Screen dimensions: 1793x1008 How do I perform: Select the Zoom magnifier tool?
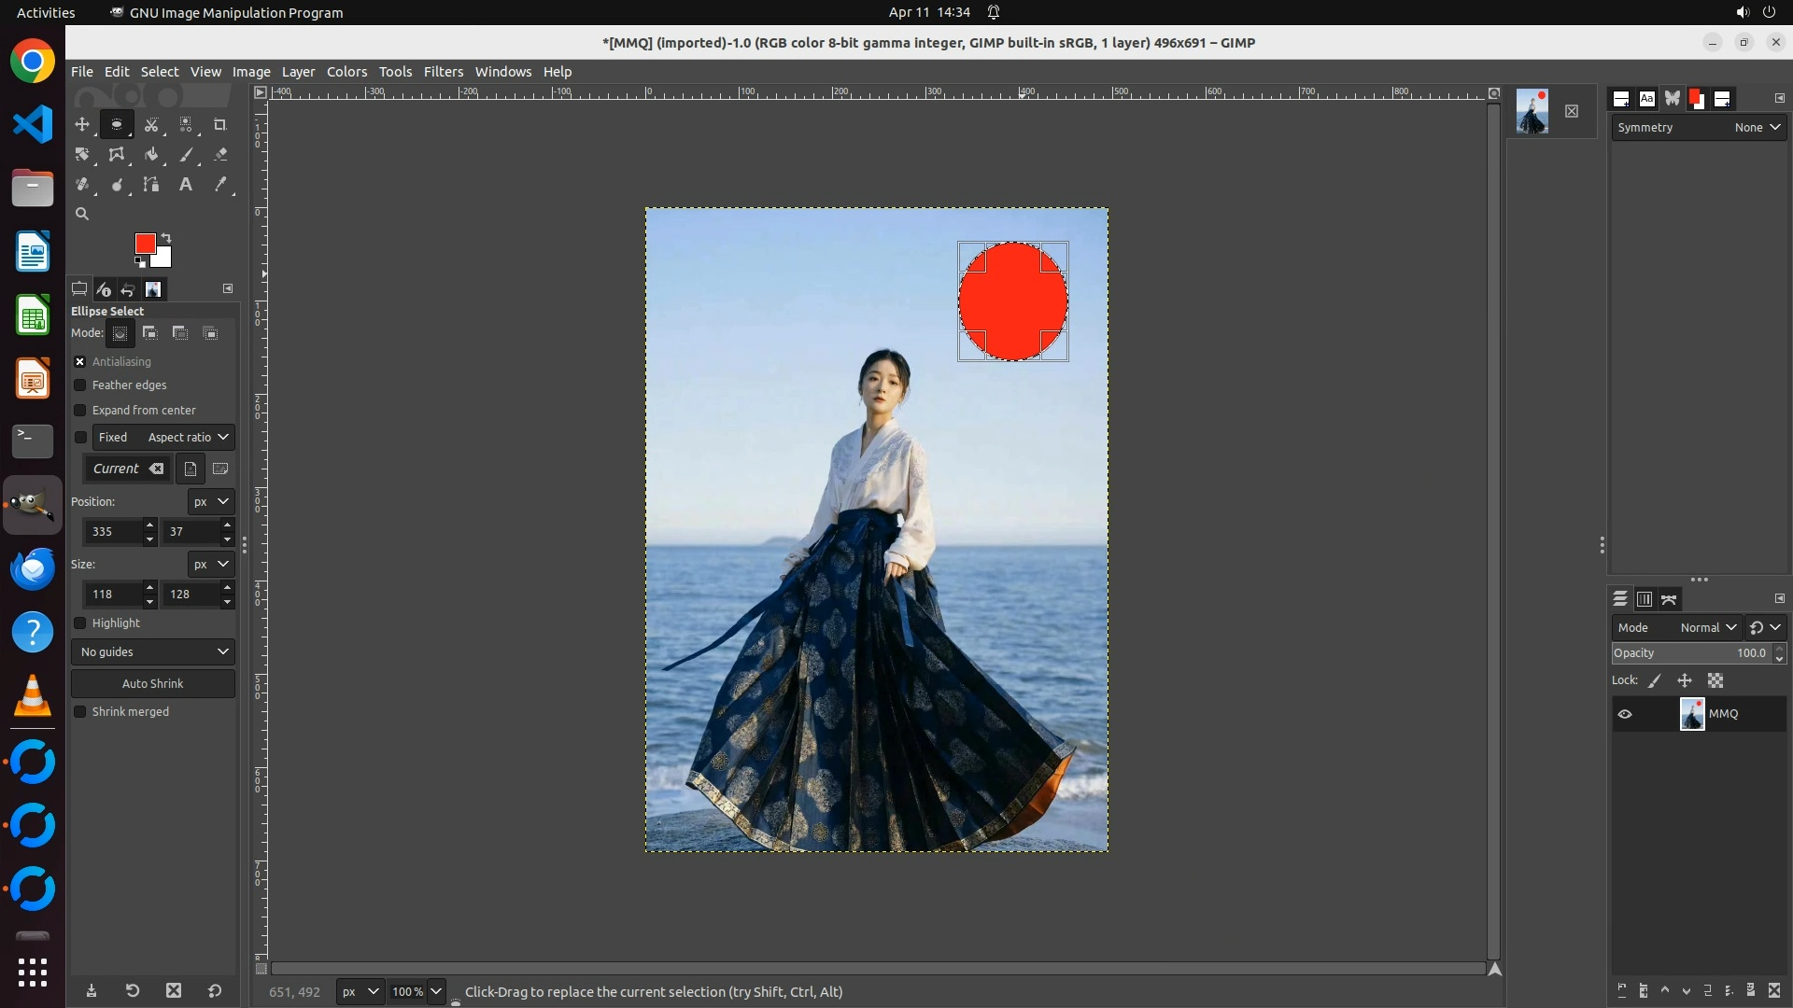[82, 214]
